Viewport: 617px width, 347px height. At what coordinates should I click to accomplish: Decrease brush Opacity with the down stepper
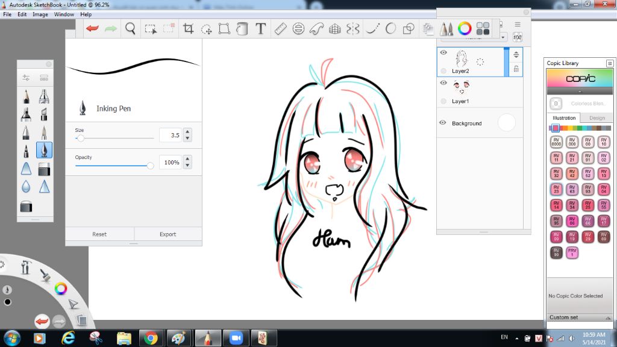tap(188, 166)
